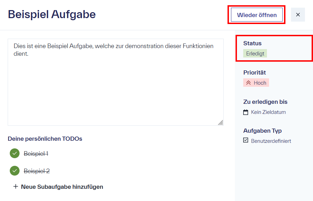Image resolution: width=313 pixels, height=201 pixels.
Task: Click the green checkmark circle beside Beispiel 1
Action: (x=14, y=153)
